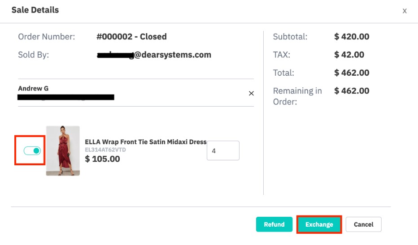The width and height of the screenshot is (418, 245).
Task: Click the TAX amount $ 42.00
Action: (349, 55)
